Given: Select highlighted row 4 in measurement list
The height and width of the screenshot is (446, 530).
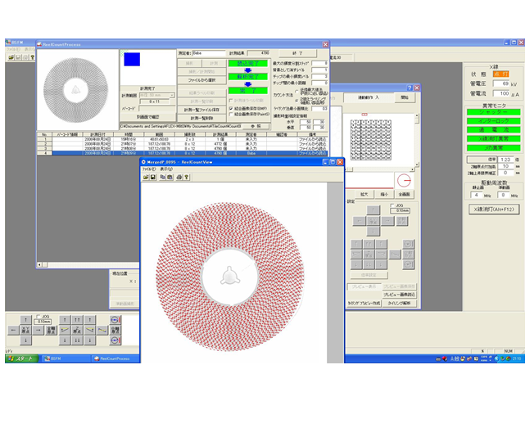Looking at the screenshot, I should pyautogui.click(x=182, y=153).
